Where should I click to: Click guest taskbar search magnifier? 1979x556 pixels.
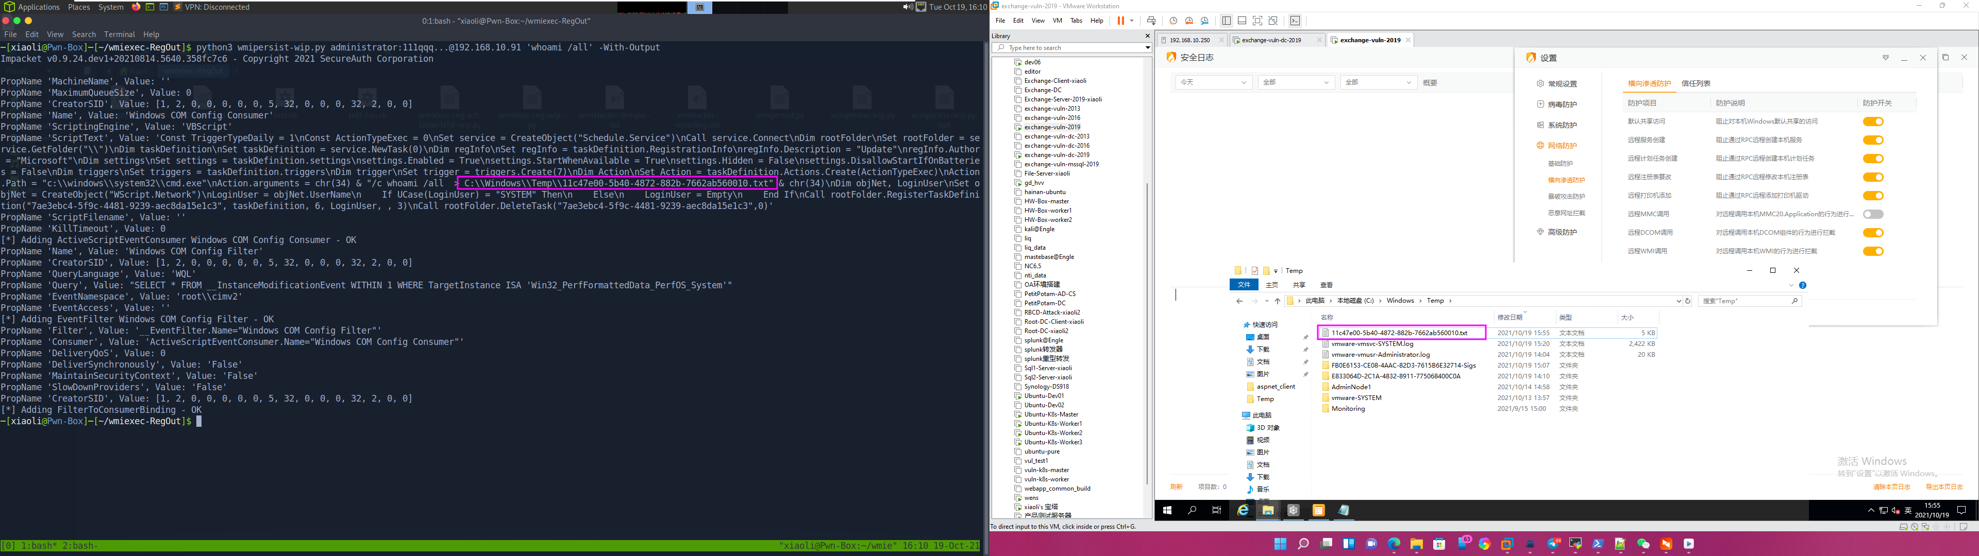(x=1193, y=510)
